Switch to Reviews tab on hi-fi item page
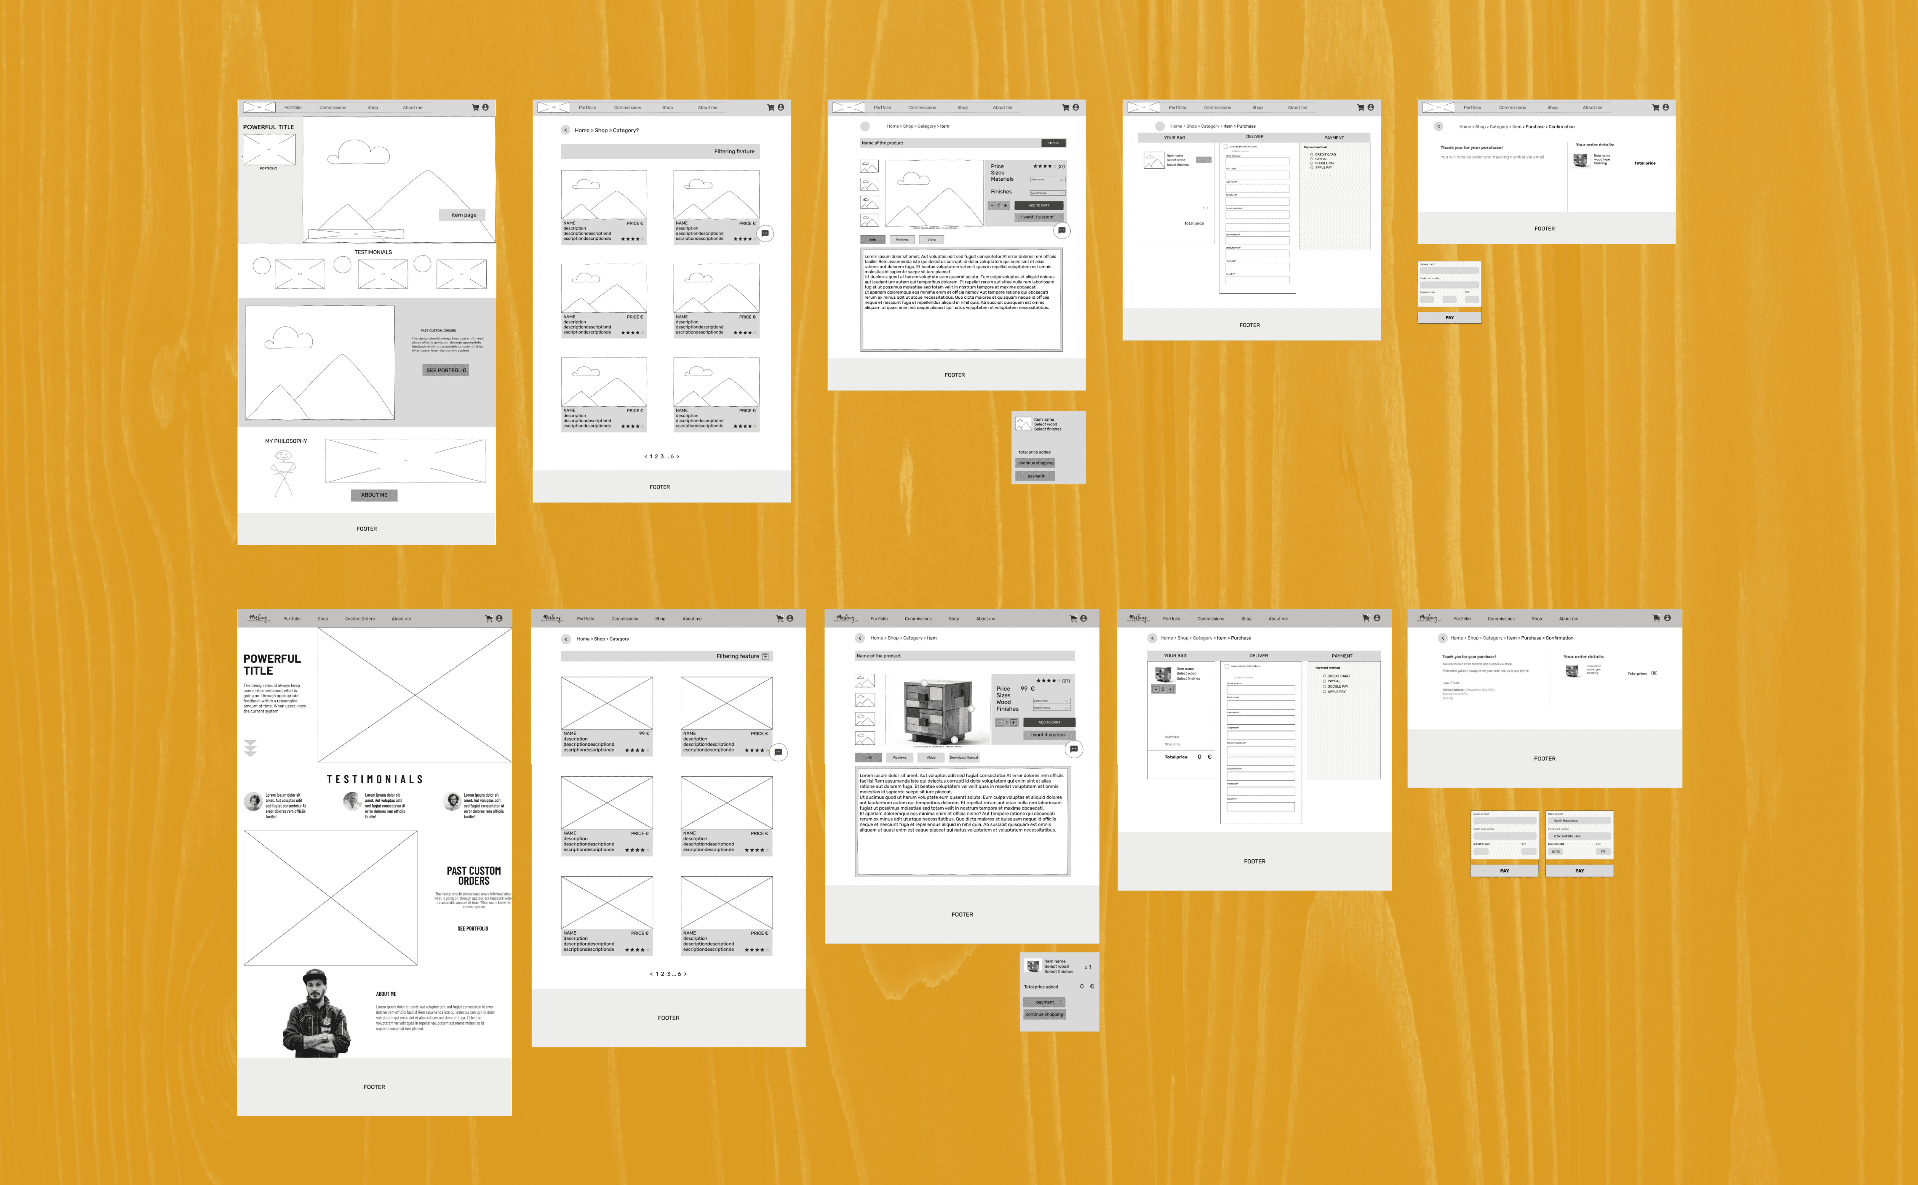Viewport: 1918px width, 1185px height. coord(900,758)
